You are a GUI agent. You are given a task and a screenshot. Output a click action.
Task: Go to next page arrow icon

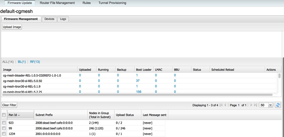[251, 105]
